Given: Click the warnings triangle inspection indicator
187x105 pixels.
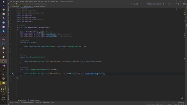Looking at the screenshot, I should pos(176,9).
